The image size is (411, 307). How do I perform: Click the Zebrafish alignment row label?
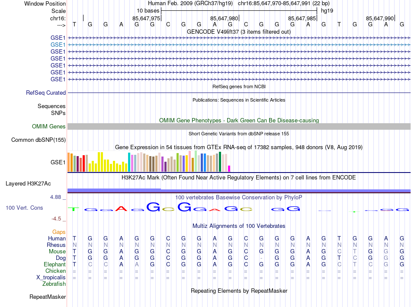[x=54, y=284]
